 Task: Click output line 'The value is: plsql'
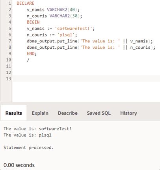coord(28,135)
